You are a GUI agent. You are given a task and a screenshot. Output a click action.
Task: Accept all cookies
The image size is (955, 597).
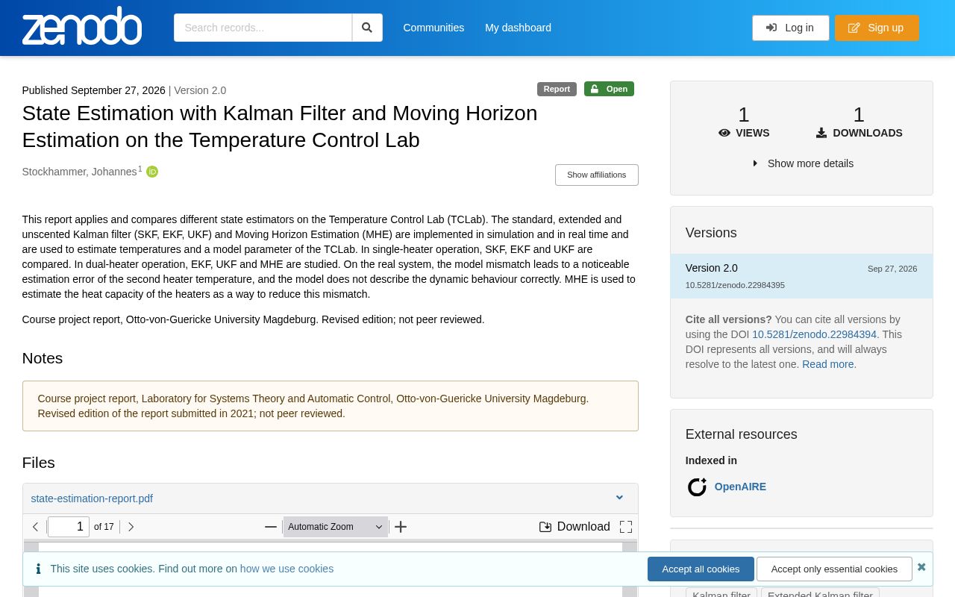[701, 569]
